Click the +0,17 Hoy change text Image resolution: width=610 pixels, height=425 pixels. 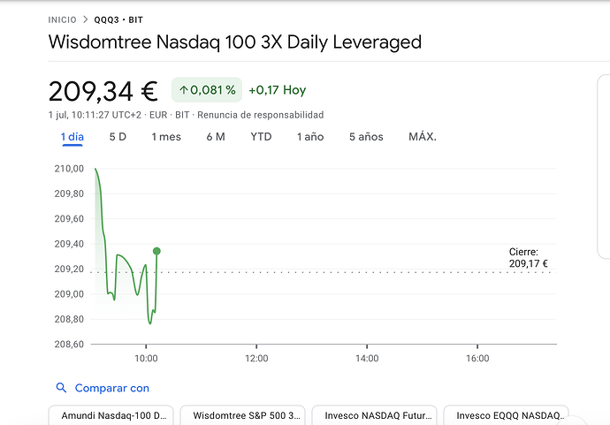[x=278, y=90]
